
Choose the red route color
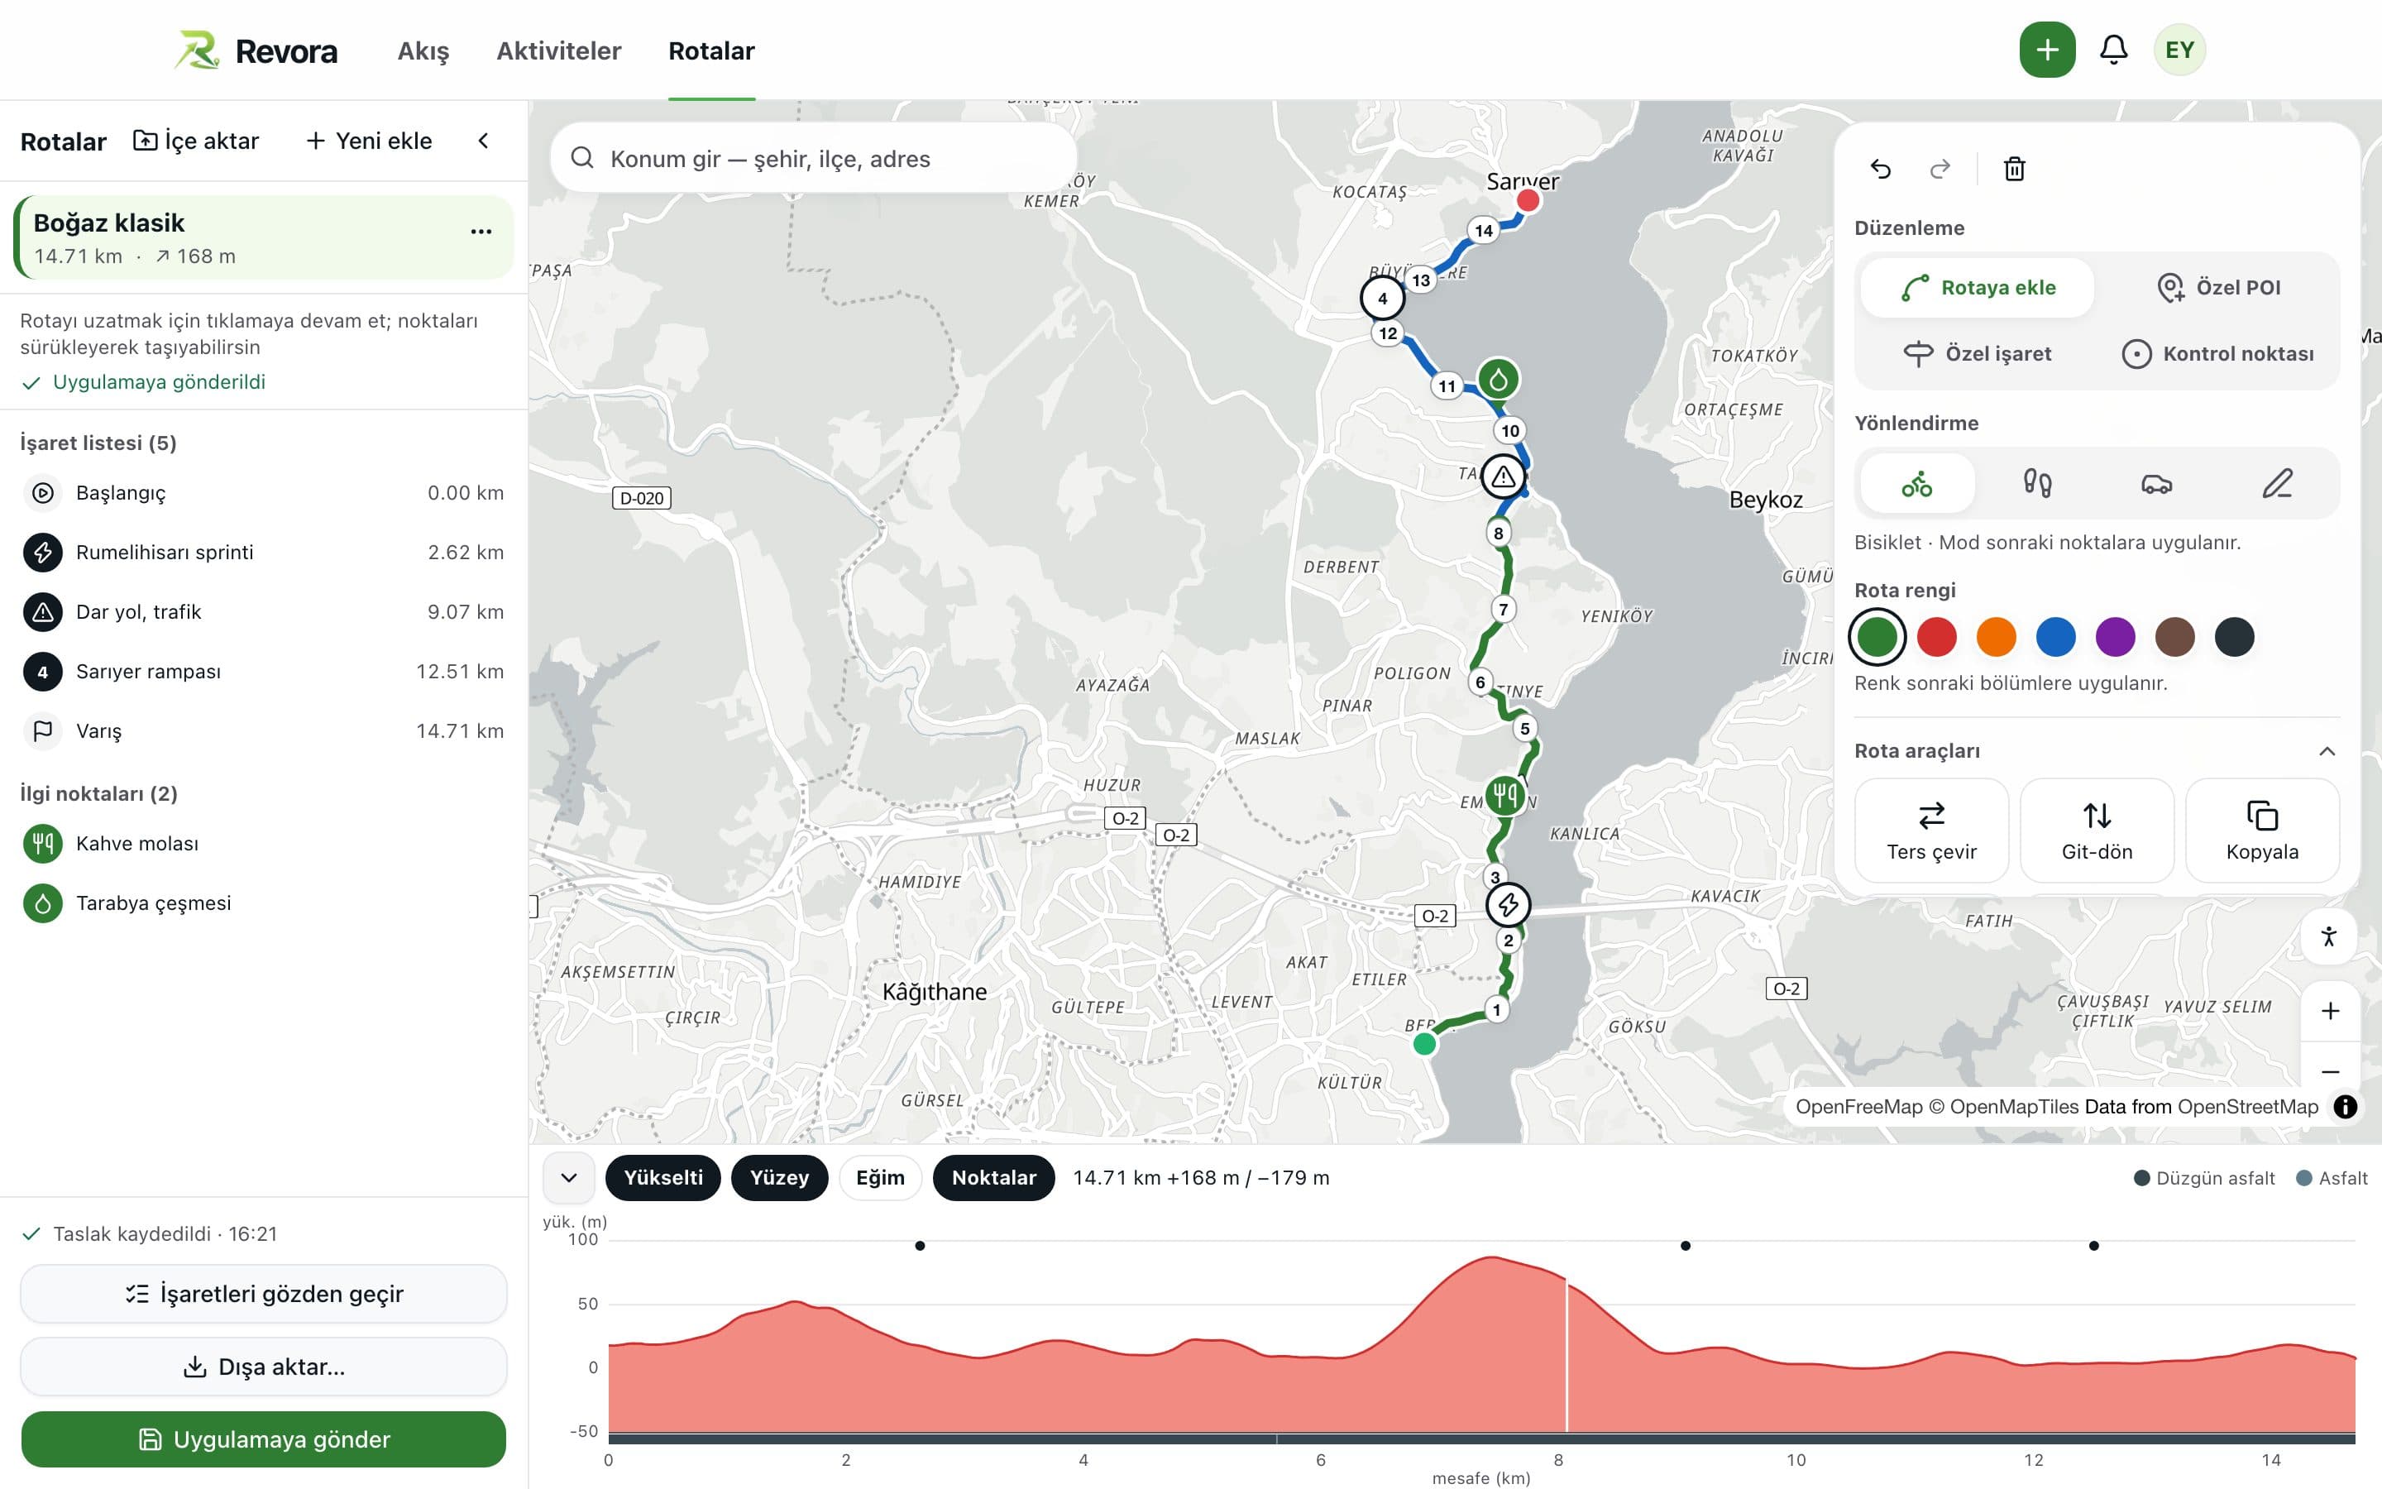[1936, 637]
